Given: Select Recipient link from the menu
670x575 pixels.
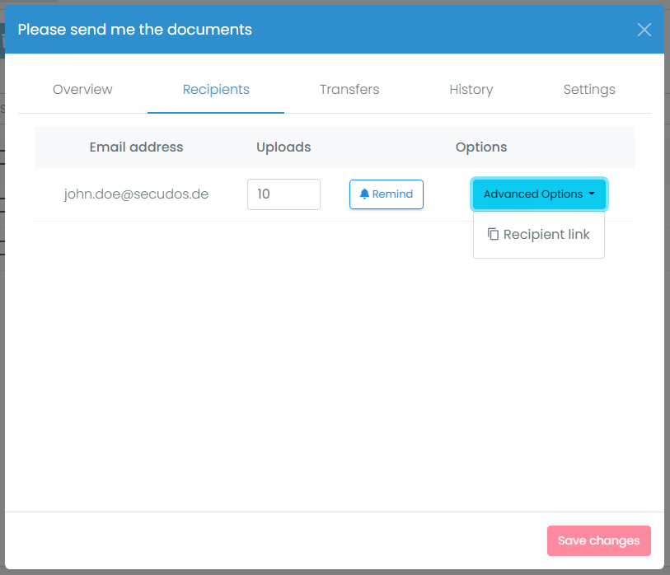Looking at the screenshot, I should [x=539, y=234].
